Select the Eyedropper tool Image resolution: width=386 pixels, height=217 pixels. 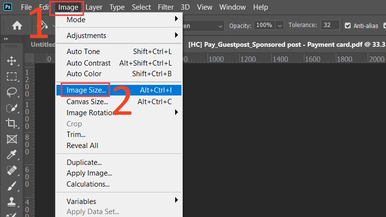(x=12, y=154)
